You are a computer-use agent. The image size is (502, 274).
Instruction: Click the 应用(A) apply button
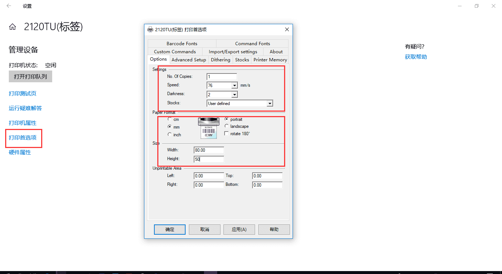pyautogui.click(x=239, y=230)
